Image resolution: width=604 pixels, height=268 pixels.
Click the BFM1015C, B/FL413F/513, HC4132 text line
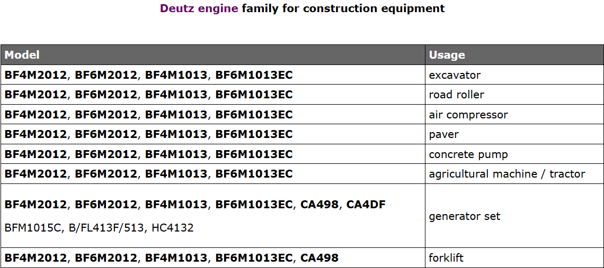click(x=99, y=228)
